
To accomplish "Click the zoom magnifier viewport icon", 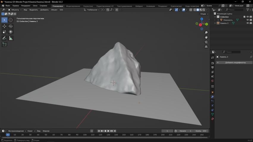I will coord(206,33).
